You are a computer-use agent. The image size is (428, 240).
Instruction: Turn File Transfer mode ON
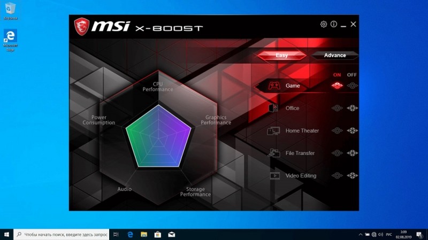pyautogui.click(x=337, y=153)
